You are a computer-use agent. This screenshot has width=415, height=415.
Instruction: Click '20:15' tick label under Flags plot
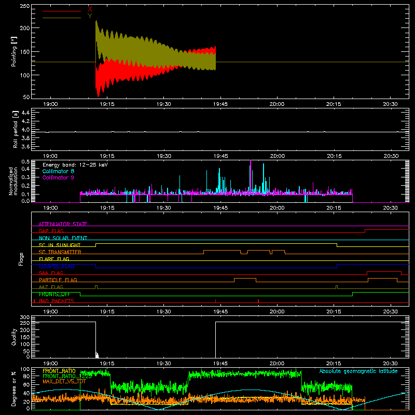[x=334, y=312]
